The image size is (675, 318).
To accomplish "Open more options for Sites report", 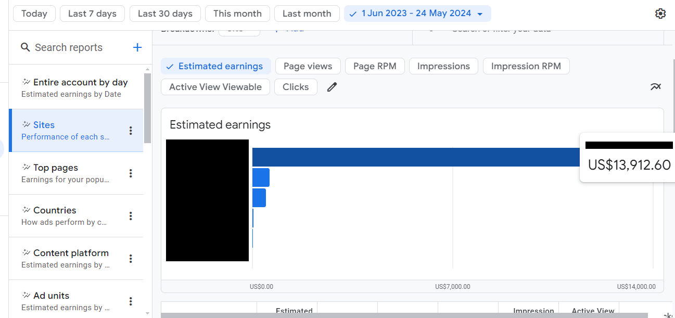I will point(131,131).
